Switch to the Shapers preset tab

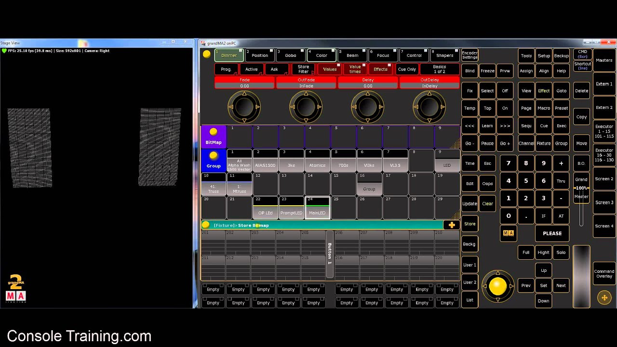(x=444, y=55)
